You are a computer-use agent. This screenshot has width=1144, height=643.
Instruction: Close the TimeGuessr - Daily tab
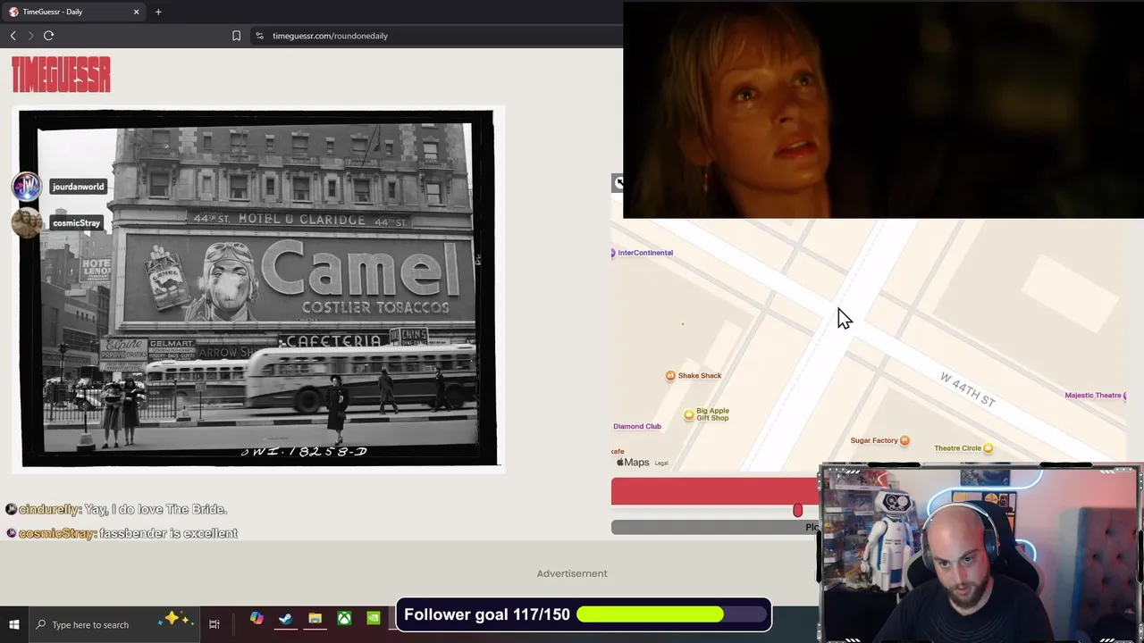[x=136, y=12]
